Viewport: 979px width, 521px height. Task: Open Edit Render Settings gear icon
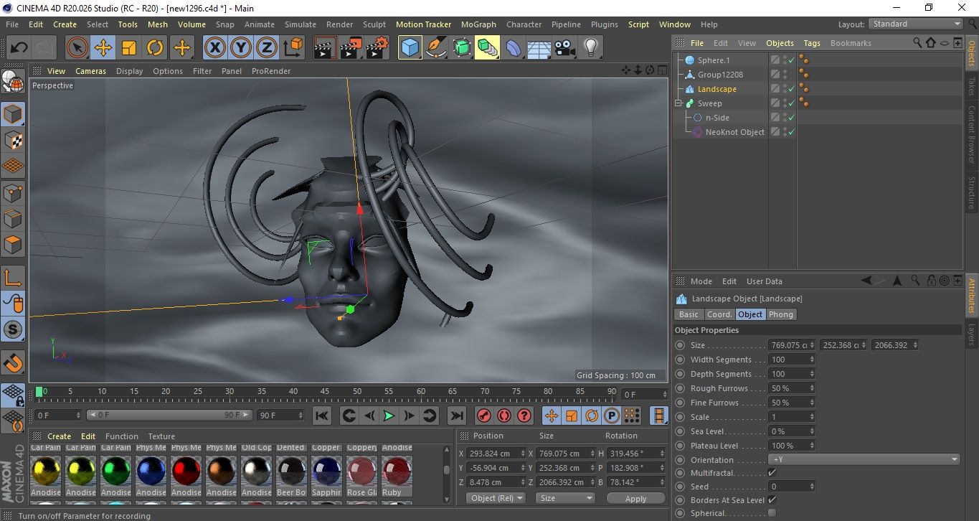coord(377,48)
